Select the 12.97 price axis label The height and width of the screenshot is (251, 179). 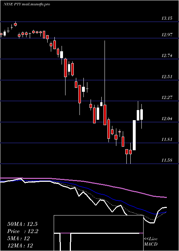(x=167, y=34)
